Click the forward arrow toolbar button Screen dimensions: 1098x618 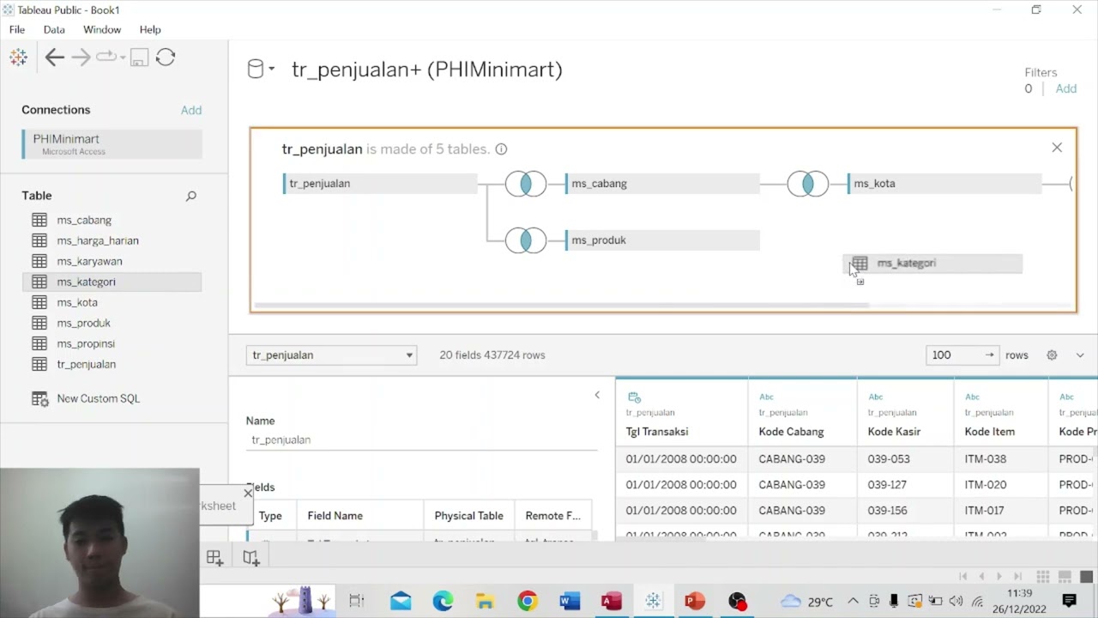click(81, 58)
